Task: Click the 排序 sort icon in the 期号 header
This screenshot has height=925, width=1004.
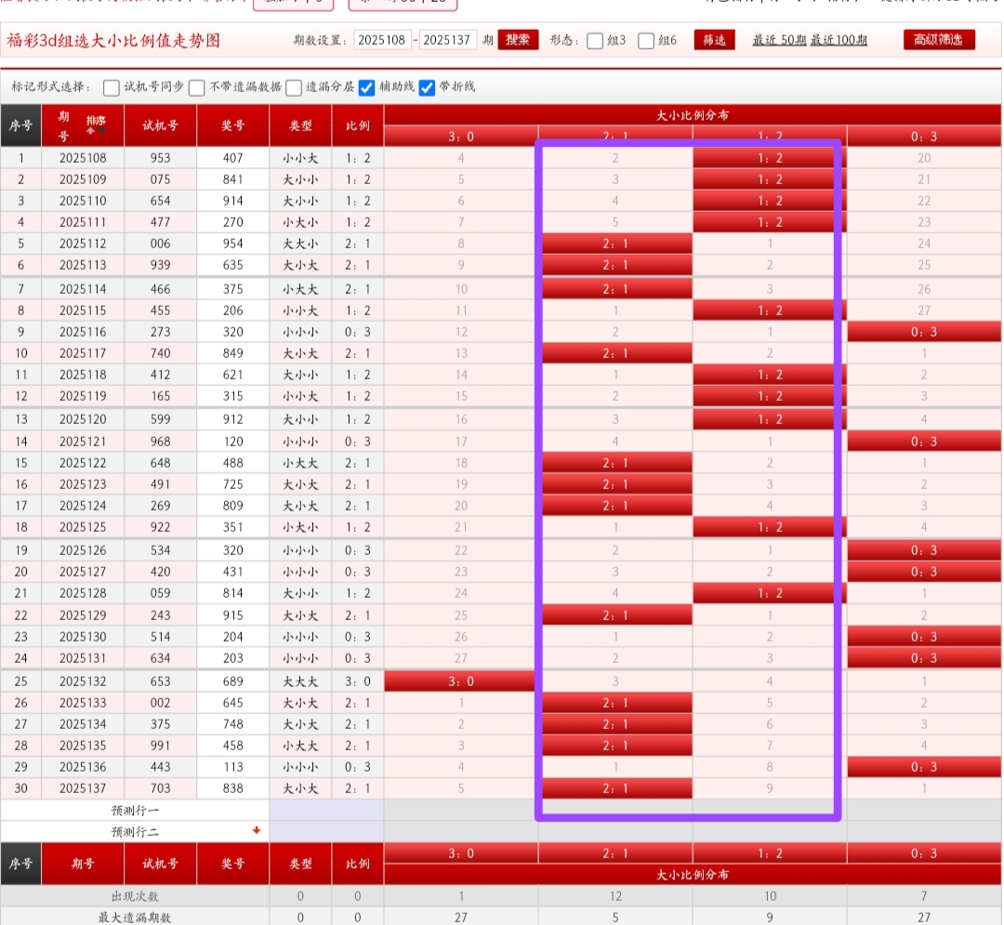Action: (x=96, y=125)
